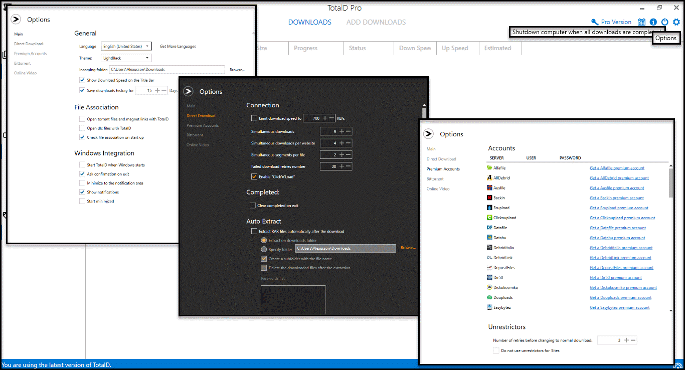Increase limit download speed value
The width and height of the screenshot is (685, 370).
pyautogui.click(x=325, y=118)
